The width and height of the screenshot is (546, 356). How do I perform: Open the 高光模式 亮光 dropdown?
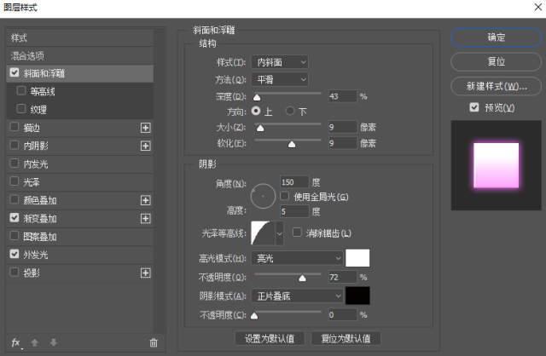(297, 258)
